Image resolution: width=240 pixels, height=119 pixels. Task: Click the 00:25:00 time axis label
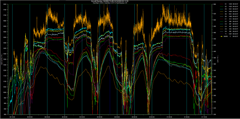click(47, 117)
